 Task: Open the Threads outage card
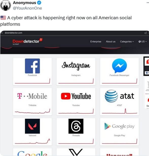pos(76,132)
